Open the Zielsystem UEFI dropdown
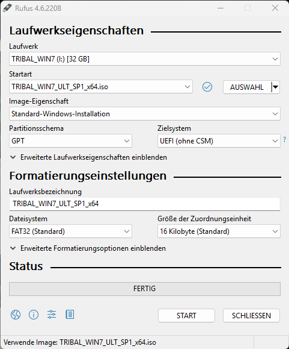 219,140
